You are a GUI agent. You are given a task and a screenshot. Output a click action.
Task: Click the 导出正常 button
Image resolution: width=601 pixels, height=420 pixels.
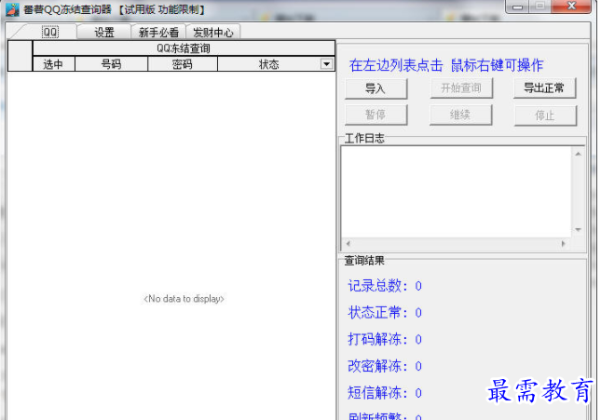(x=544, y=88)
